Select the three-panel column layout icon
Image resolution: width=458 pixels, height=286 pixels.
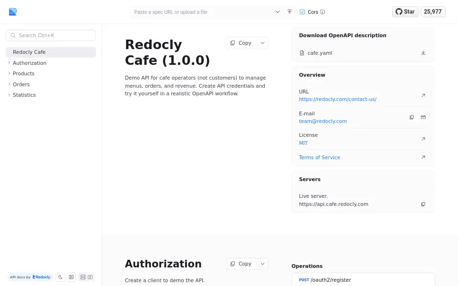90,277
